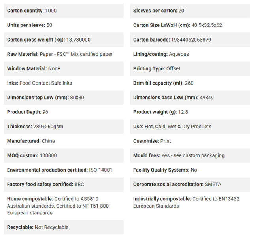
Task: Click the Inks Food Contact Safe Inks text
Action: pyautogui.click(x=40, y=83)
